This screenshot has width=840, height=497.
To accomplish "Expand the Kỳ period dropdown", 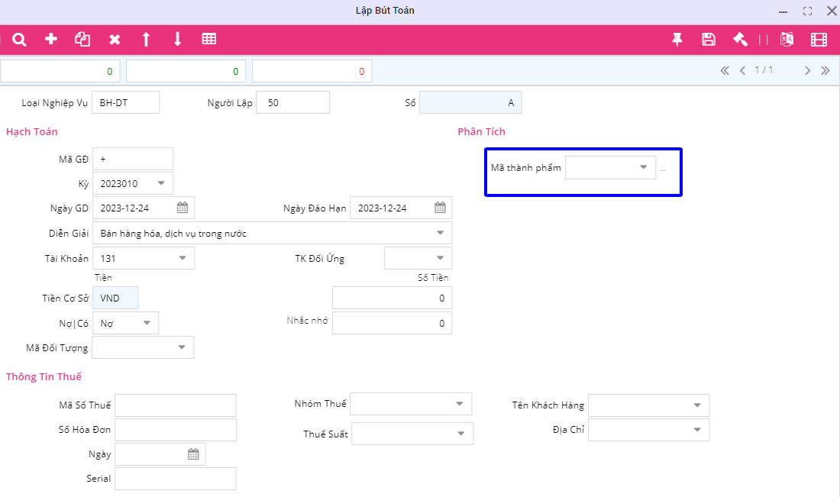I will coord(161,183).
